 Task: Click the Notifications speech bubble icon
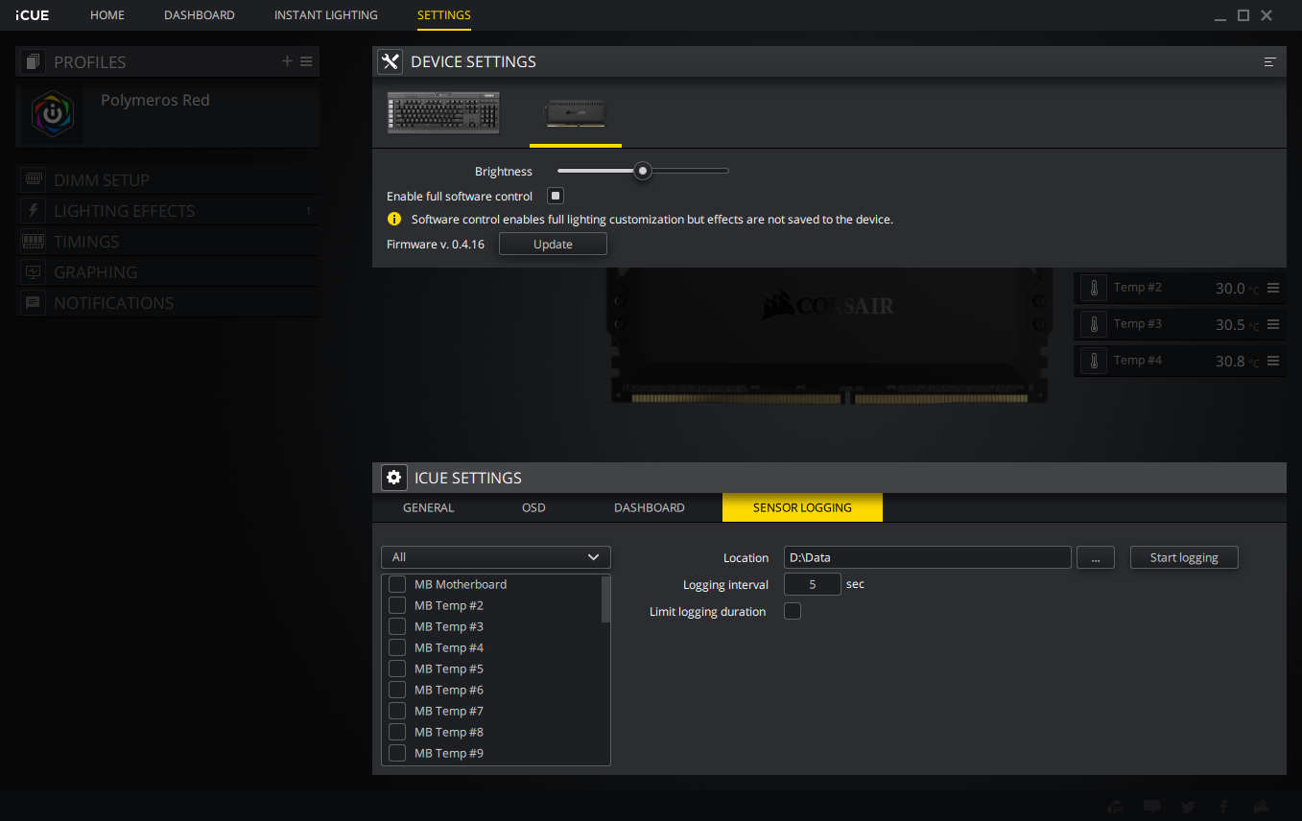tap(34, 302)
